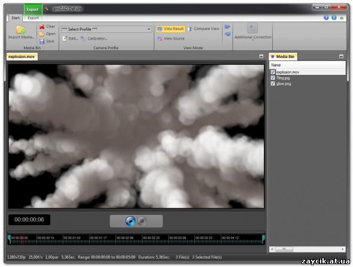This screenshot has width=353, height=267.
Task: Switch to Compare View mode
Action: [x=203, y=29]
